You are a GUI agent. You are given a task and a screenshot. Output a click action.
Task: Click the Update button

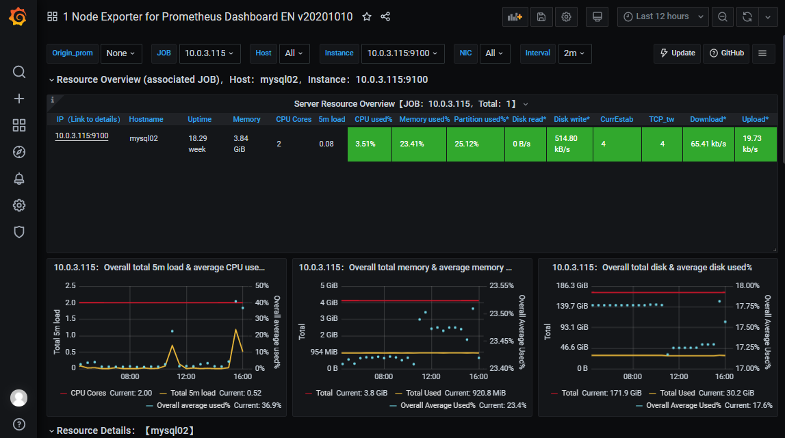coord(677,53)
